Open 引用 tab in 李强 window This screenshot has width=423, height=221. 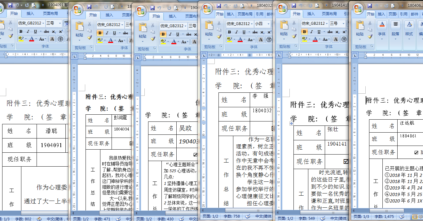click(x=260, y=14)
